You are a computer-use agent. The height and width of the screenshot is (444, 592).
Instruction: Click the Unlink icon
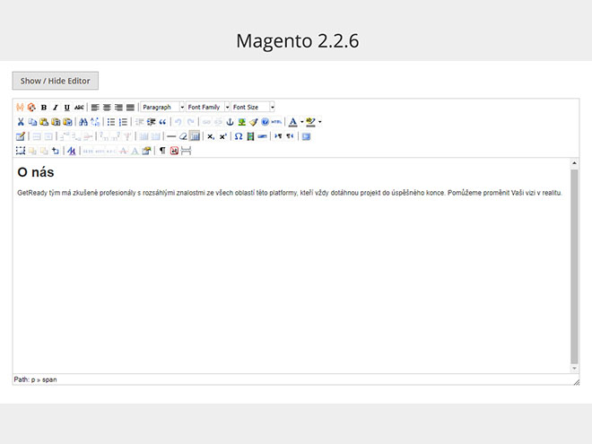pos(218,122)
